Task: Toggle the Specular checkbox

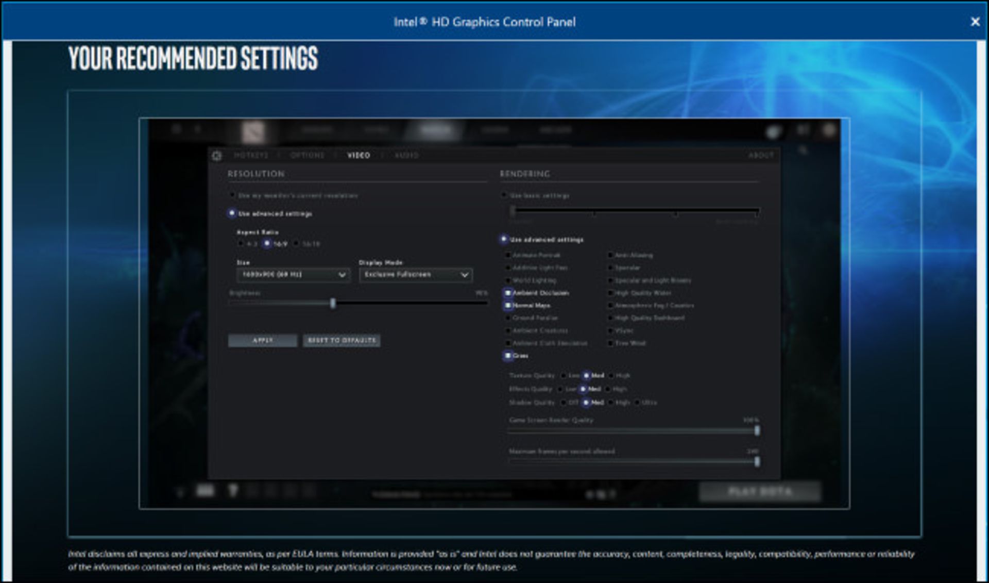Action: [610, 268]
